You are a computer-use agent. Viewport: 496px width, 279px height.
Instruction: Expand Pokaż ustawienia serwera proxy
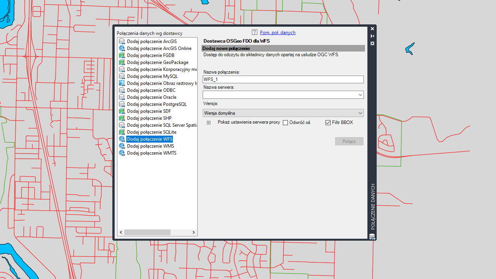pyautogui.click(x=208, y=122)
